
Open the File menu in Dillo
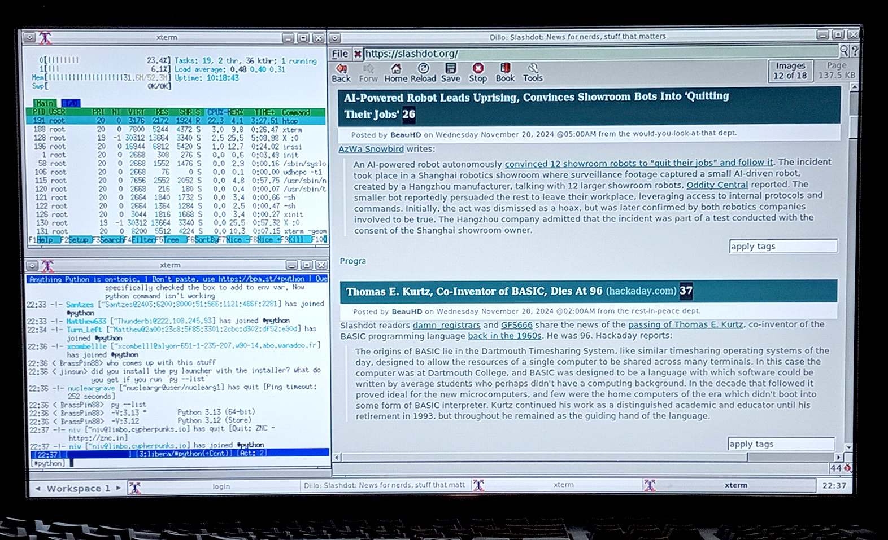339,54
